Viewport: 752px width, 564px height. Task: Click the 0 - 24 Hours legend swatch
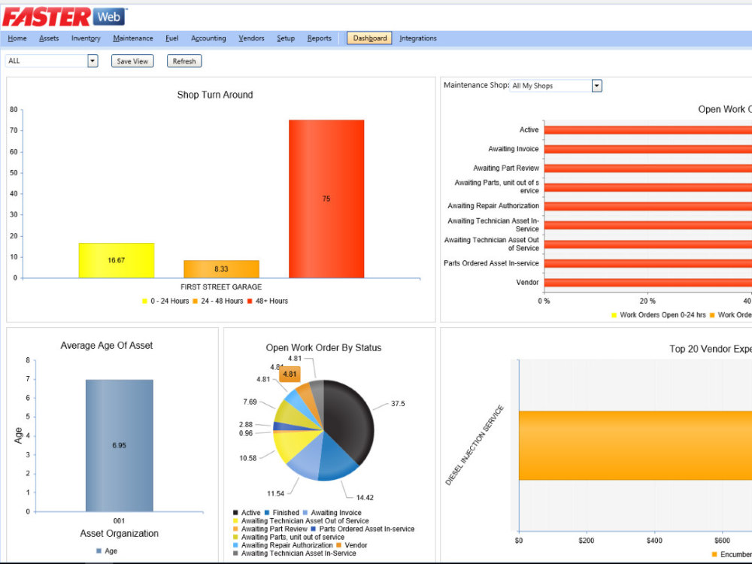click(x=144, y=302)
